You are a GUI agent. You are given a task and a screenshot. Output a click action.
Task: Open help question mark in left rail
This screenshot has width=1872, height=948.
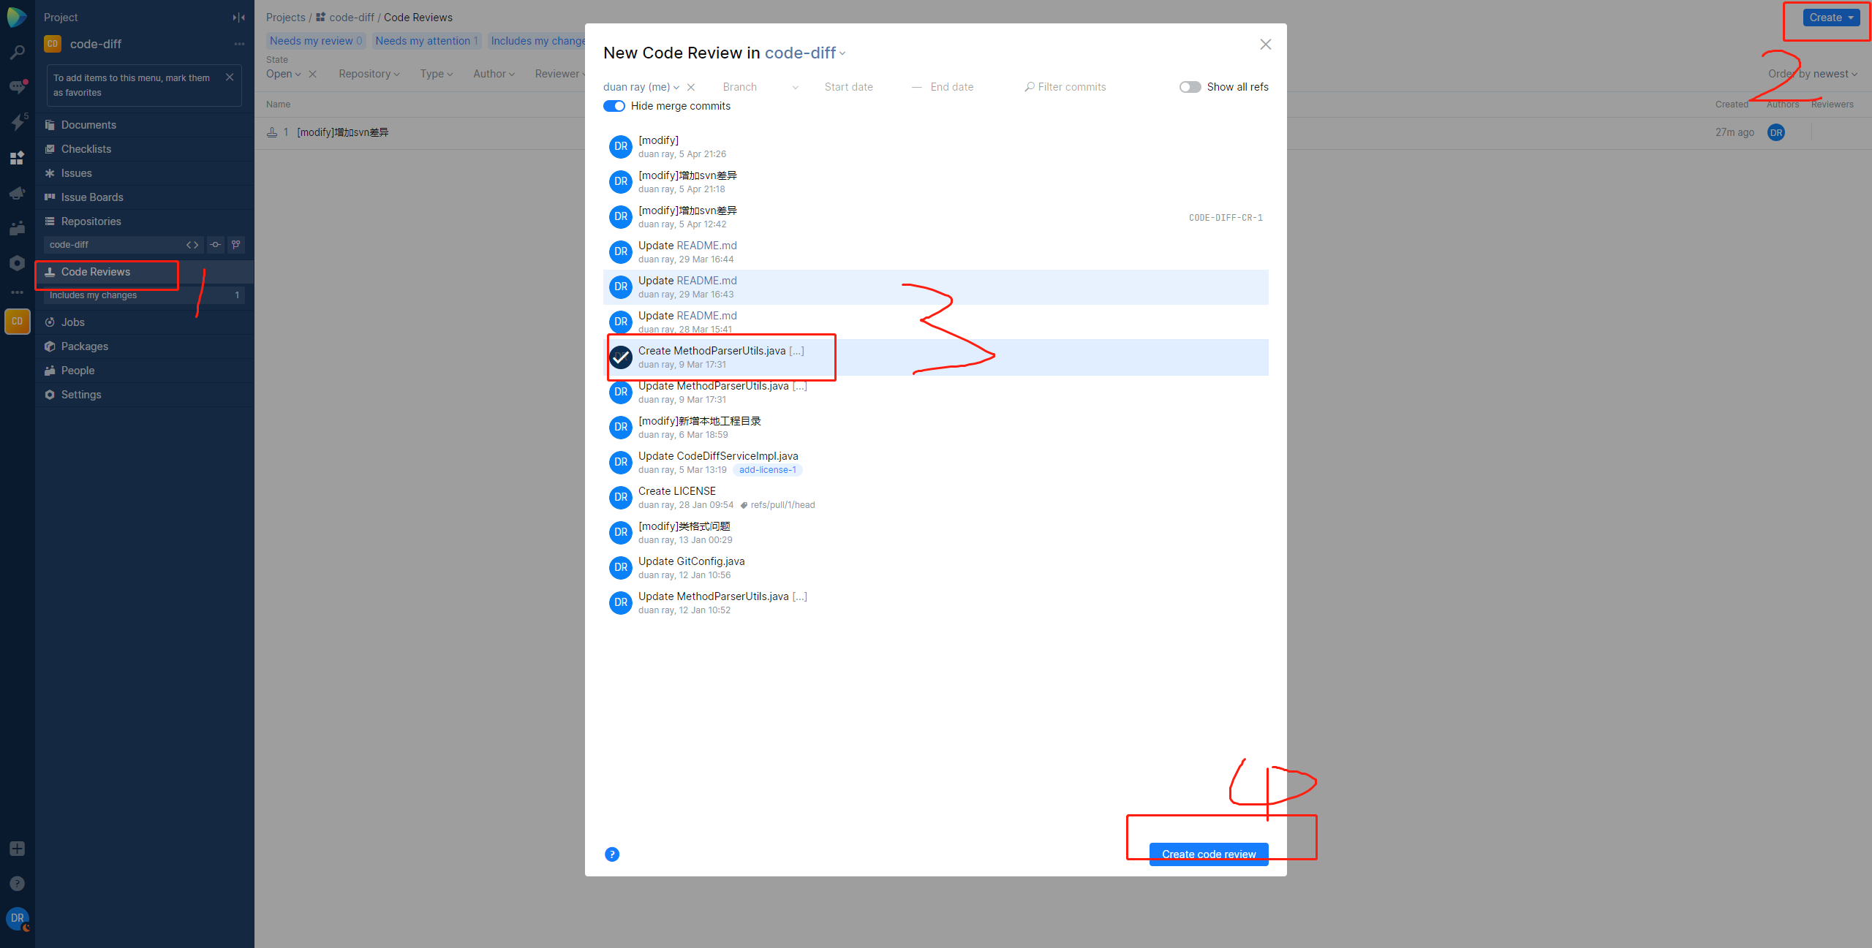pyautogui.click(x=17, y=884)
